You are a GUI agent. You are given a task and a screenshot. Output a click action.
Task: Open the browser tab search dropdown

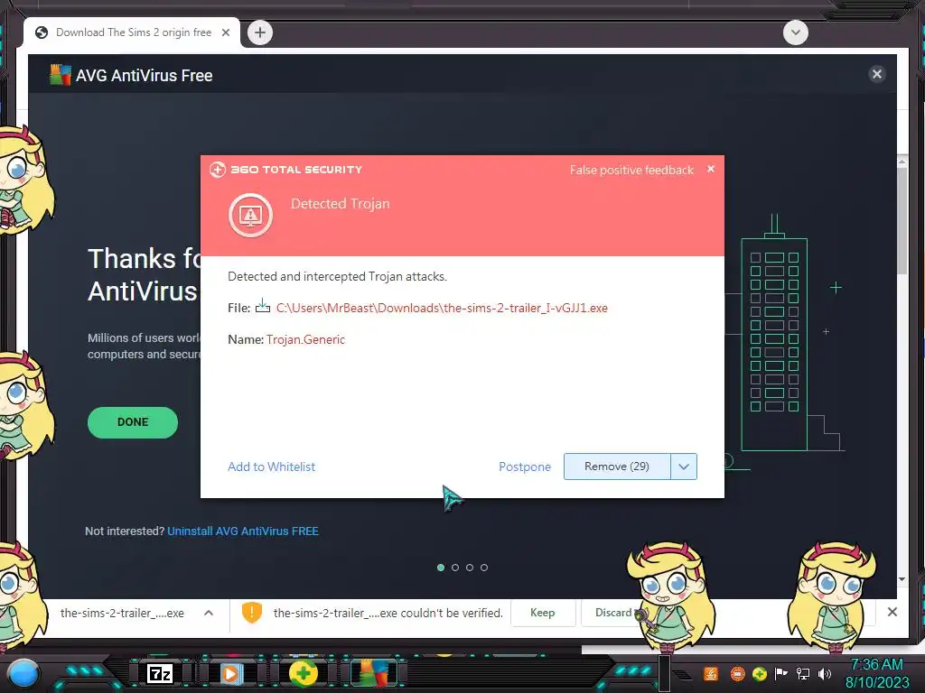tap(795, 32)
